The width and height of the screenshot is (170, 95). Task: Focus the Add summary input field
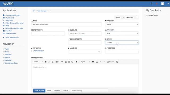(89, 91)
